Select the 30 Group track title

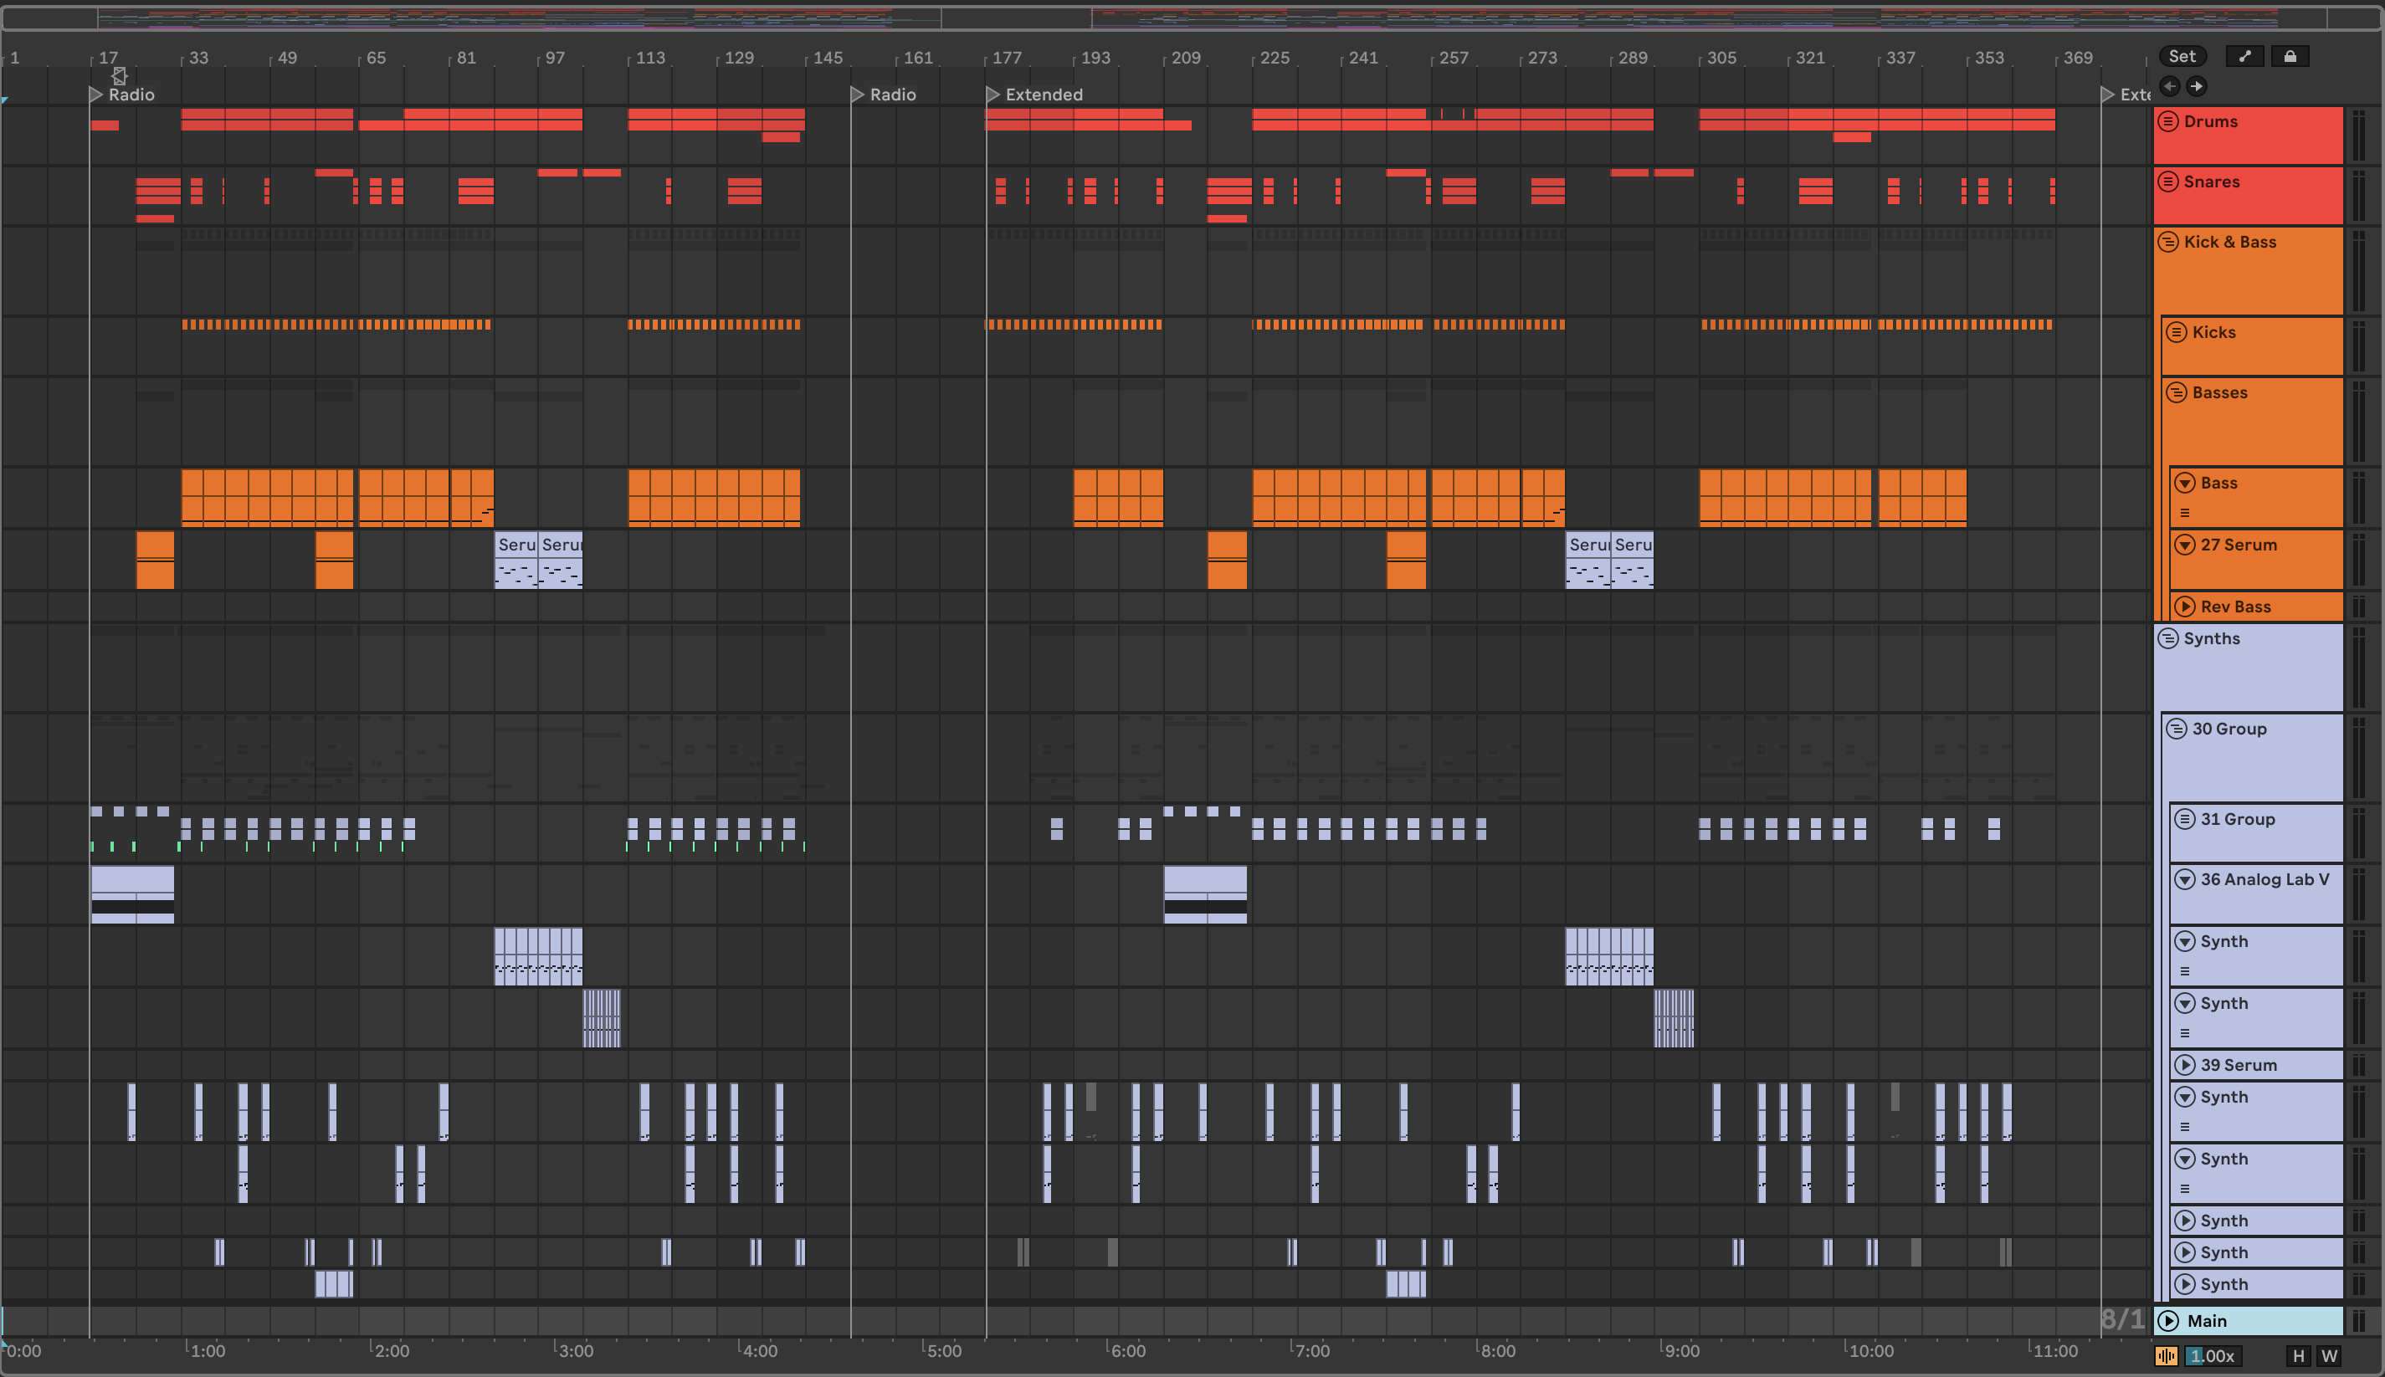(x=2229, y=729)
